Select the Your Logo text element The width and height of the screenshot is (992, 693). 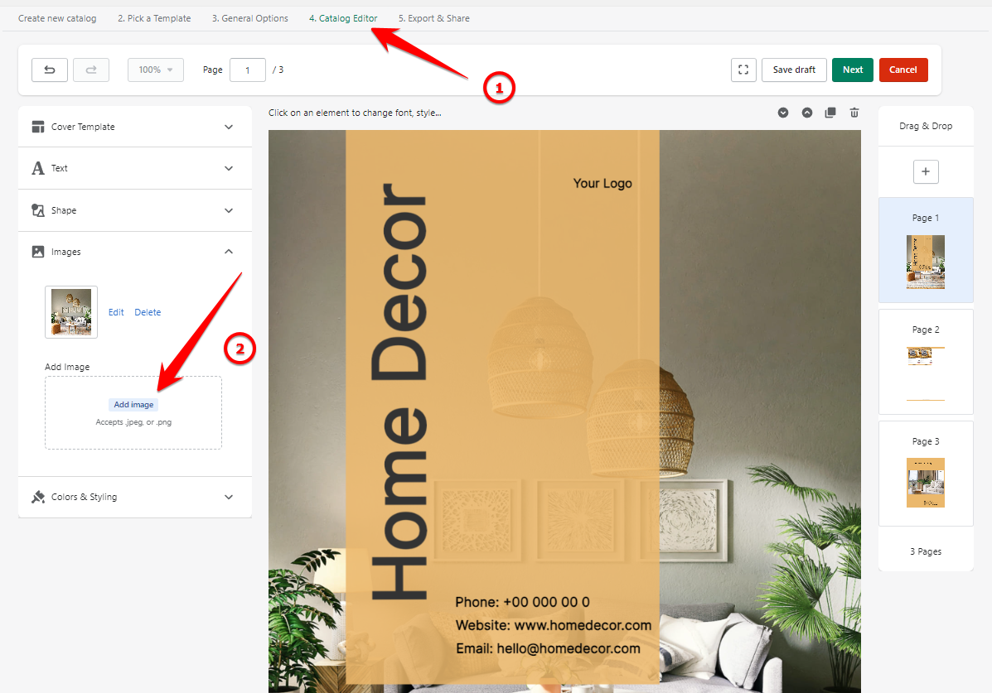602,183
